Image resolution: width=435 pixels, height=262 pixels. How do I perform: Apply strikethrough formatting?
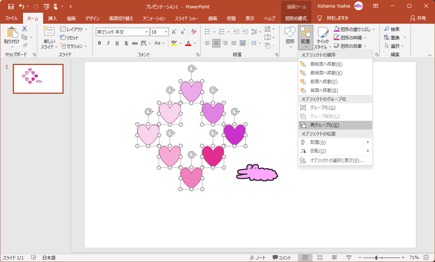(135, 43)
